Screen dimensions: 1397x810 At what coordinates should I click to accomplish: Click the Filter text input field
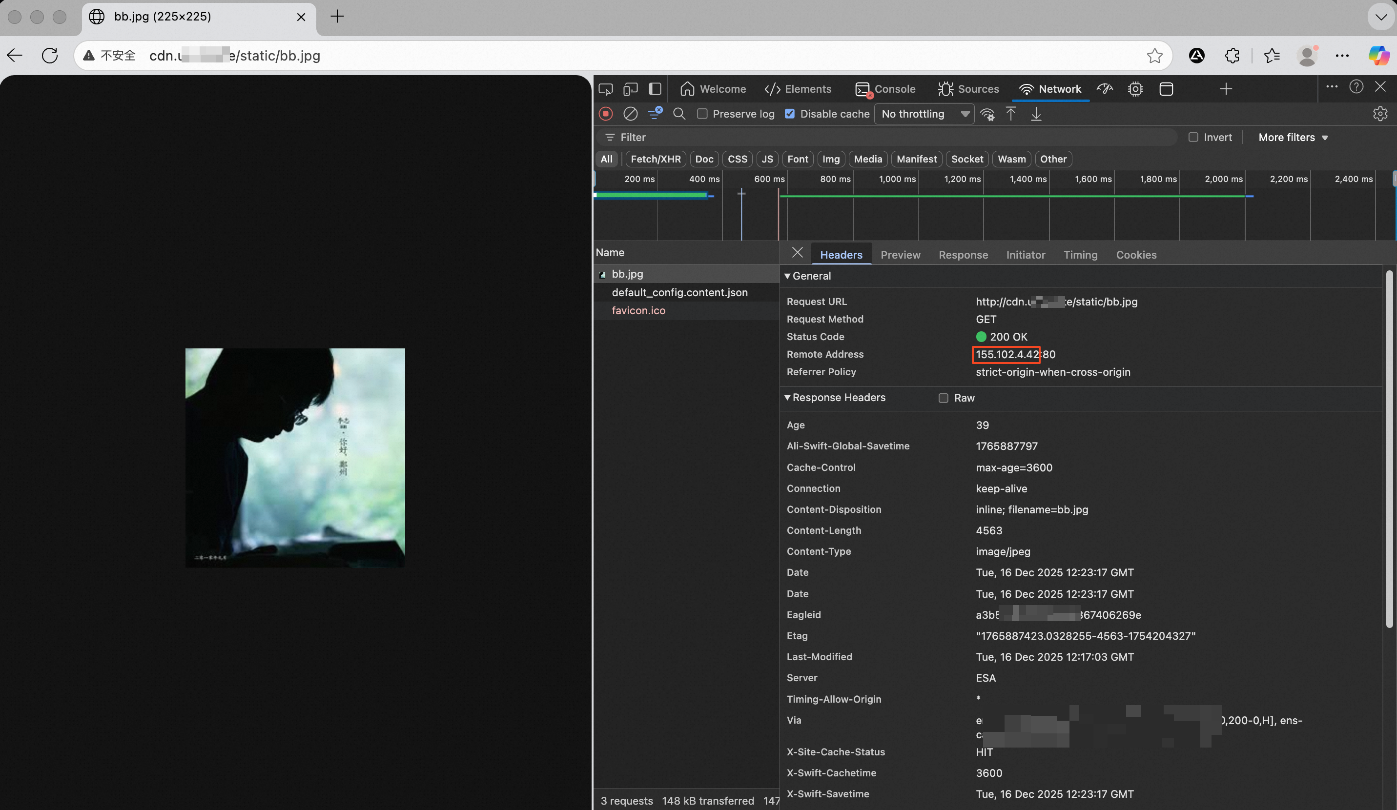tap(887, 138)
